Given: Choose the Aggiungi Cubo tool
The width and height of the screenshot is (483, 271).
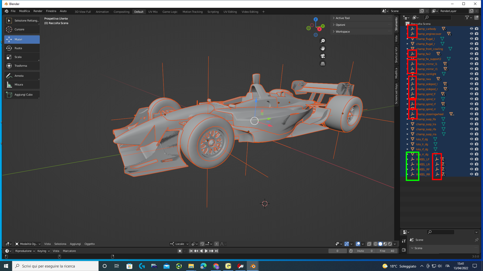Looking at the screenshot, I should point(22,95).
